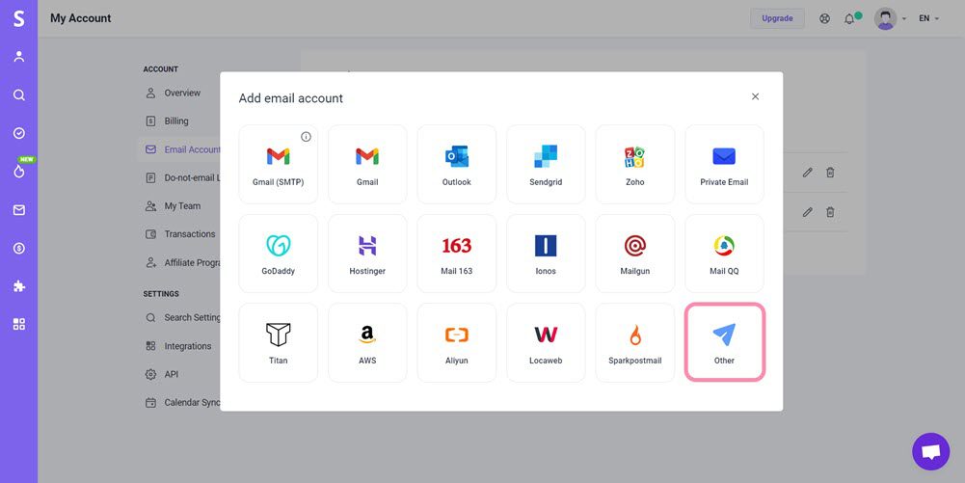Viewport: 965px width, 483px height.
Task: Open the notifications bell
Action: coord(850,18)
